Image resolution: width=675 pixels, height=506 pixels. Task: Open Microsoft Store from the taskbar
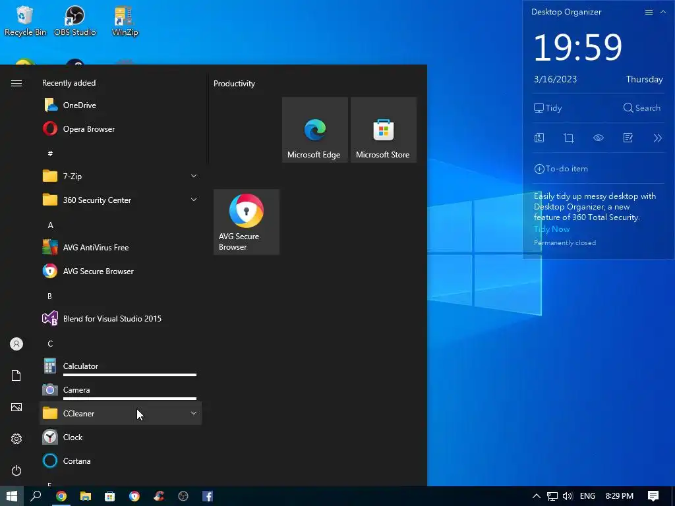[x=110, y=496]
